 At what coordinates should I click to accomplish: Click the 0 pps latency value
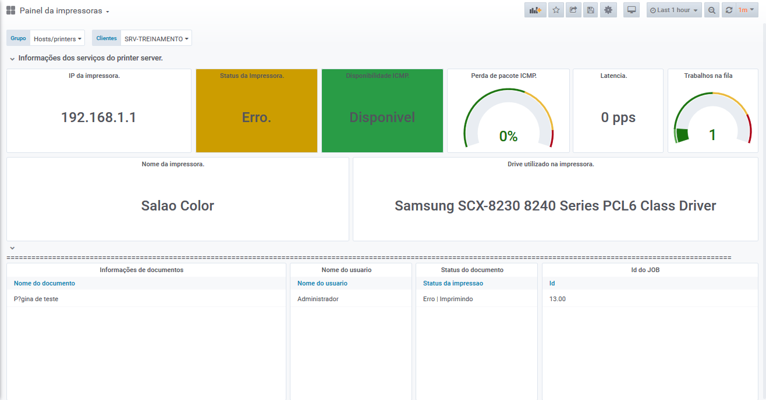click(x=618, y=117)
